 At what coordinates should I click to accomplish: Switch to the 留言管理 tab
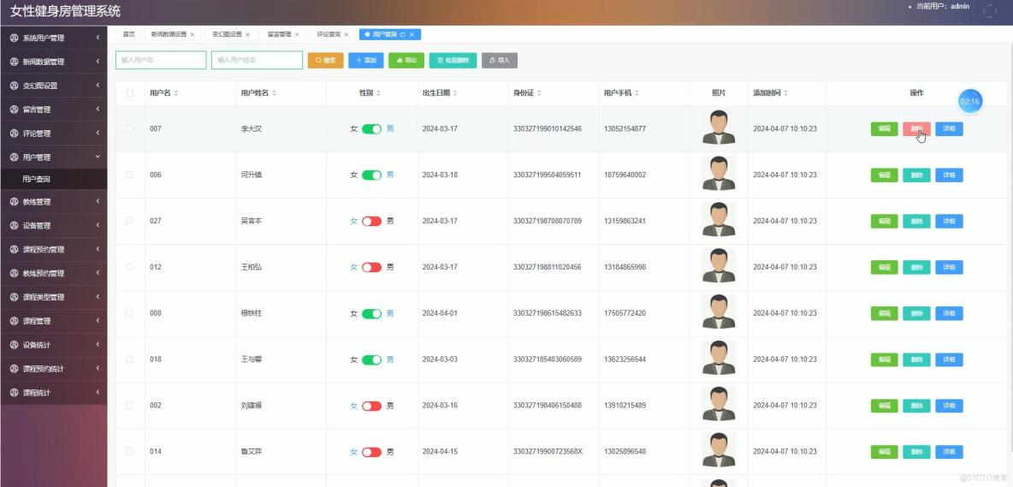(283, 34)
